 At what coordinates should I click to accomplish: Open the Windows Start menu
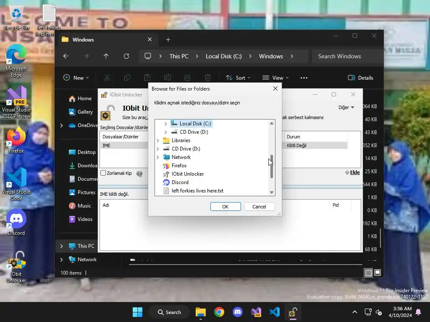[137, 312]
